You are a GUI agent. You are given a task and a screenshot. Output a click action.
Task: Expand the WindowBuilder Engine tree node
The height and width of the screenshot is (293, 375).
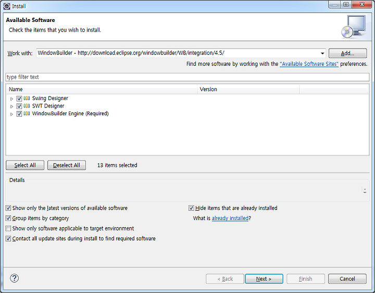click(x=11, y=114)
